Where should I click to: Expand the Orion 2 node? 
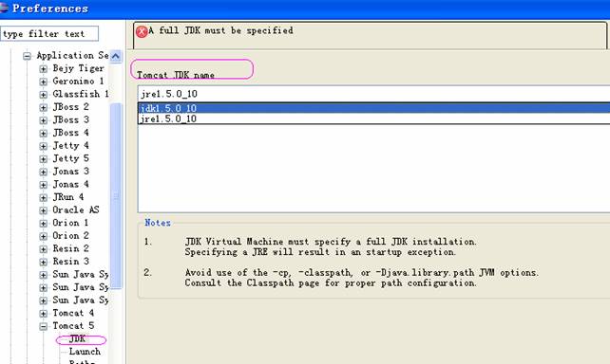click(43, 236)
